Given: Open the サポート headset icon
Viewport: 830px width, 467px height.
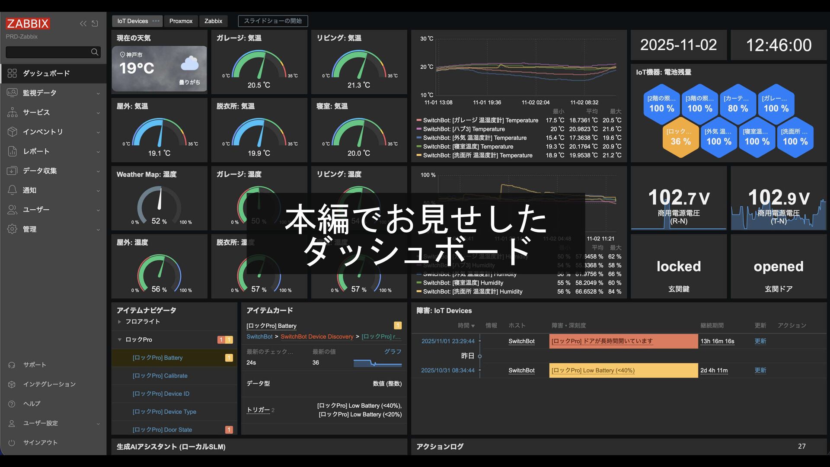Looking at the screenshot, I should click(12, 365).
